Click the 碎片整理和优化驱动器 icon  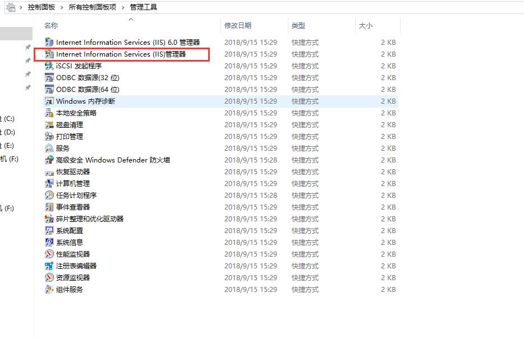[x=49, y=219]
